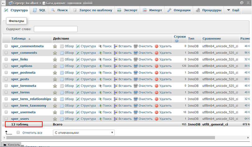Open the С отмеченными dropdown
Viewport: 252px width, 147px height.
[x=84, y=133]
